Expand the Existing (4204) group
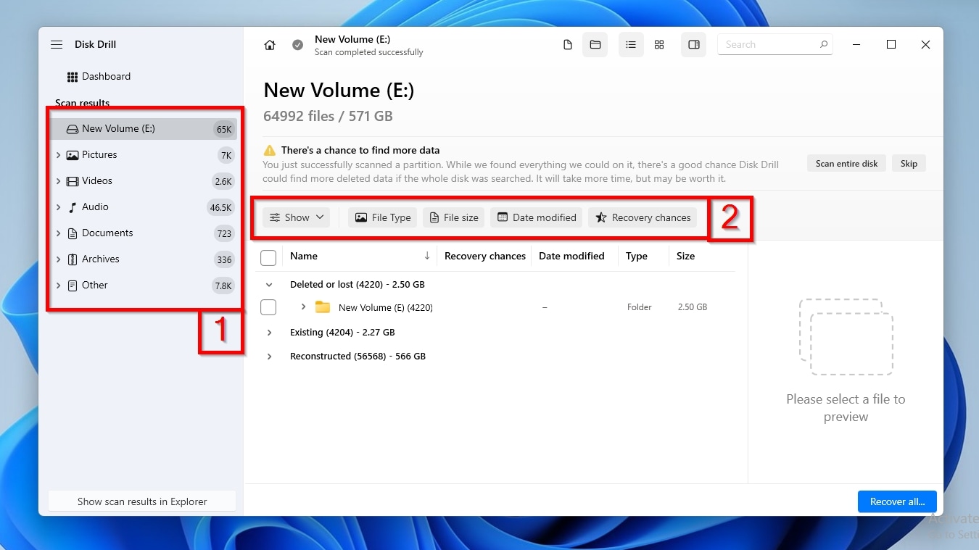 tap(269, 333)
